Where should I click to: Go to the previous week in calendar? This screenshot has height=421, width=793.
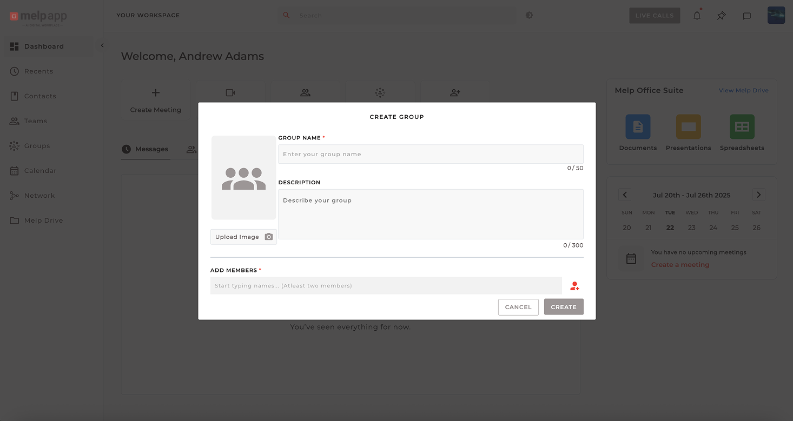(625, 195)
